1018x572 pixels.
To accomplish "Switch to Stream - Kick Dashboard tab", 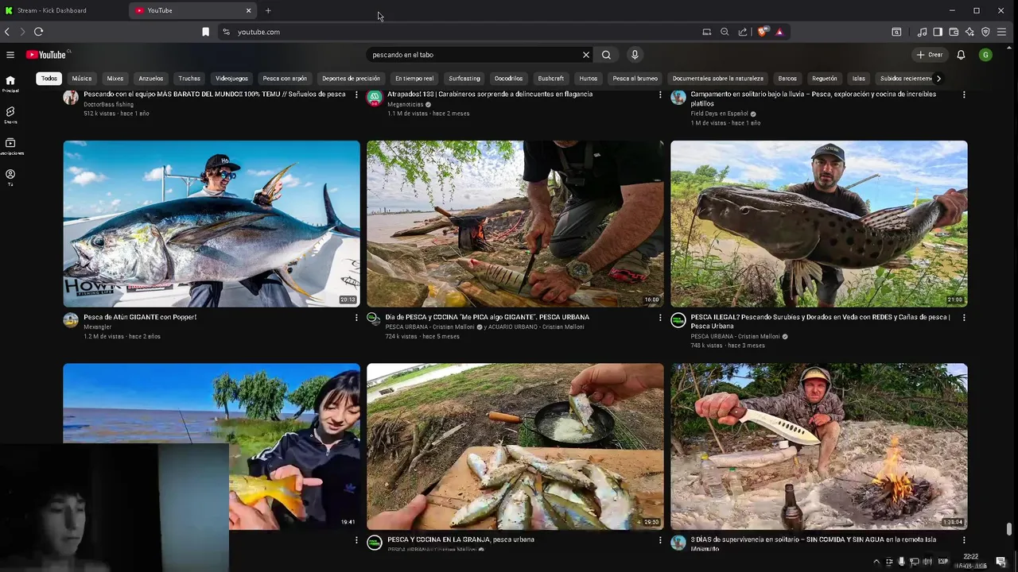I will click(64, 10).
